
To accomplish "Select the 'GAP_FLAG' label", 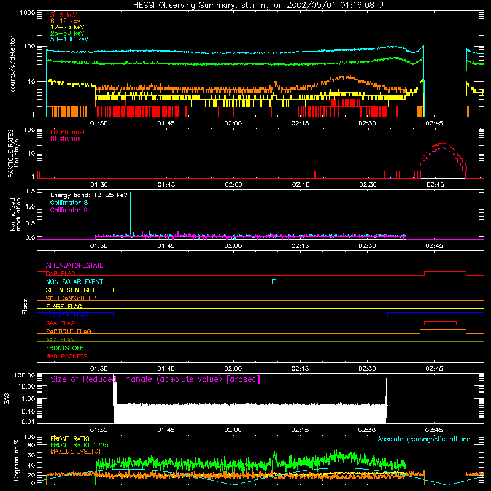I will tap(60, 274).
